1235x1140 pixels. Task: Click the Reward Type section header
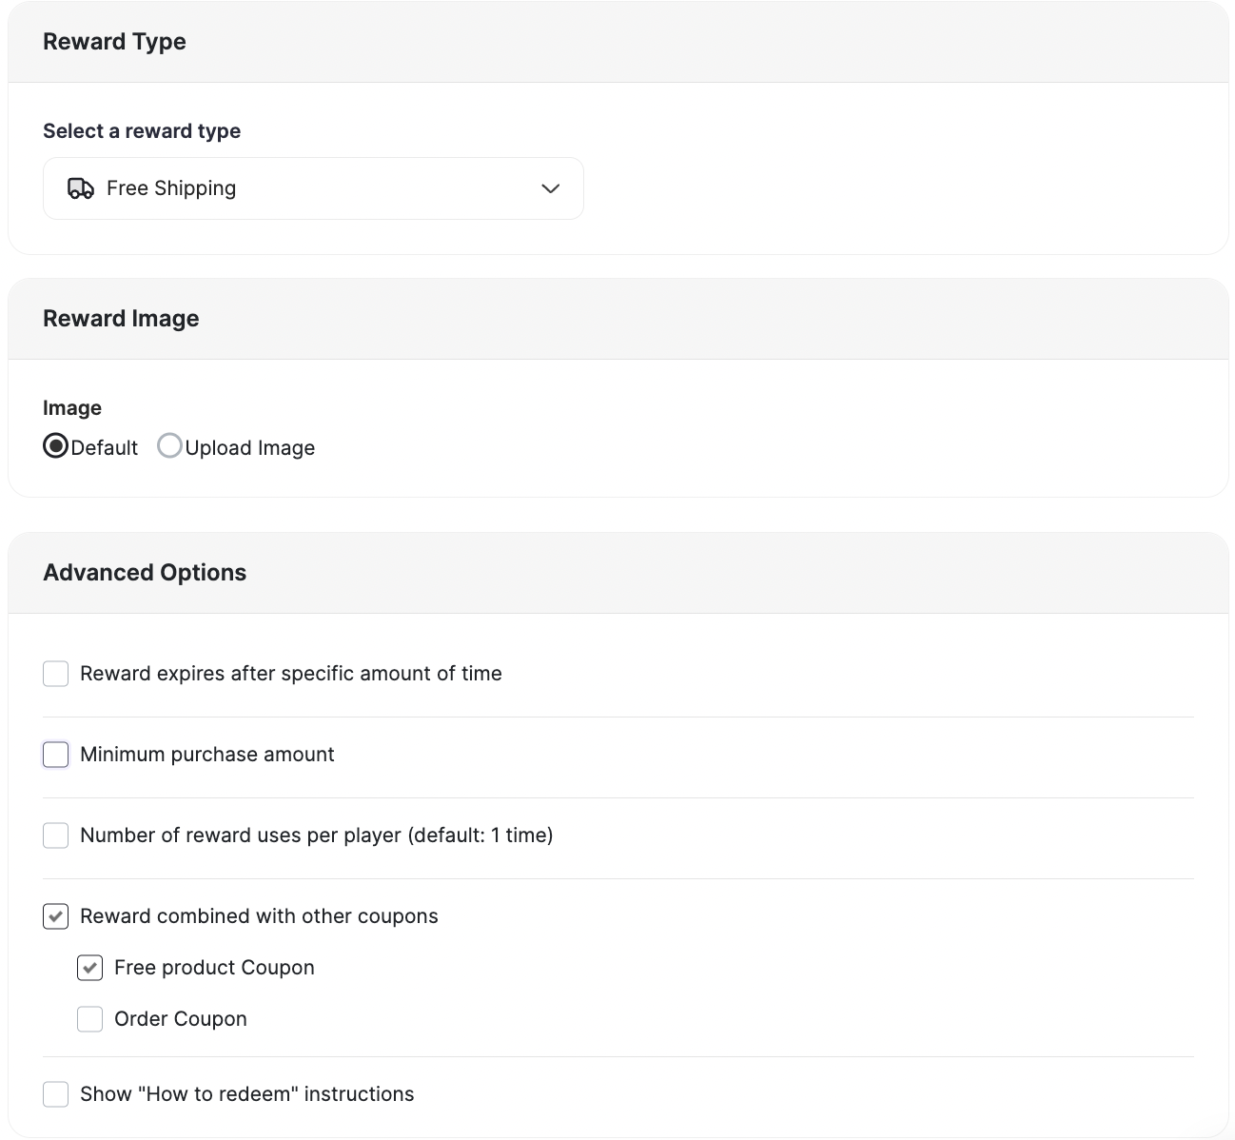[114, 41]
